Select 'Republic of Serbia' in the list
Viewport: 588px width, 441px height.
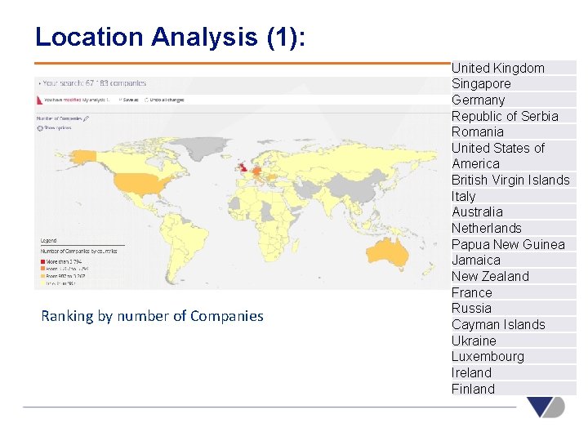click(514, 116)
